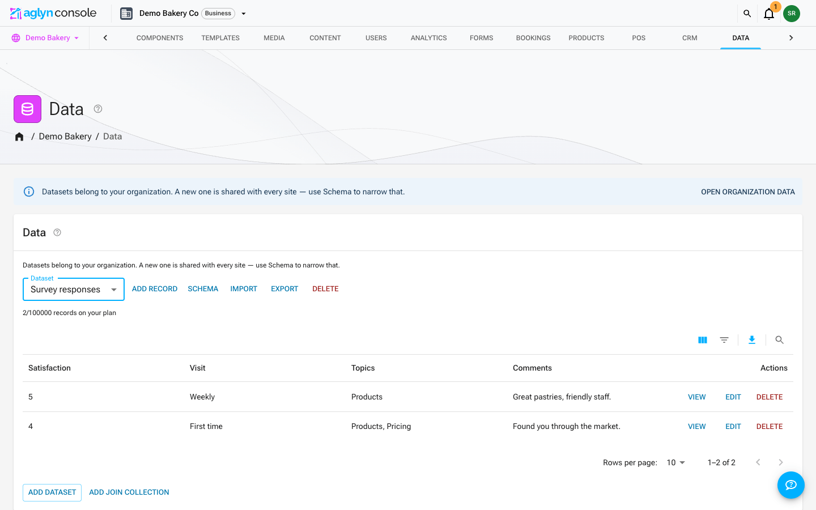Open the notifications bell
This screenshot has height=510, width=816.
pyautogui.click(x=769, y=14)
